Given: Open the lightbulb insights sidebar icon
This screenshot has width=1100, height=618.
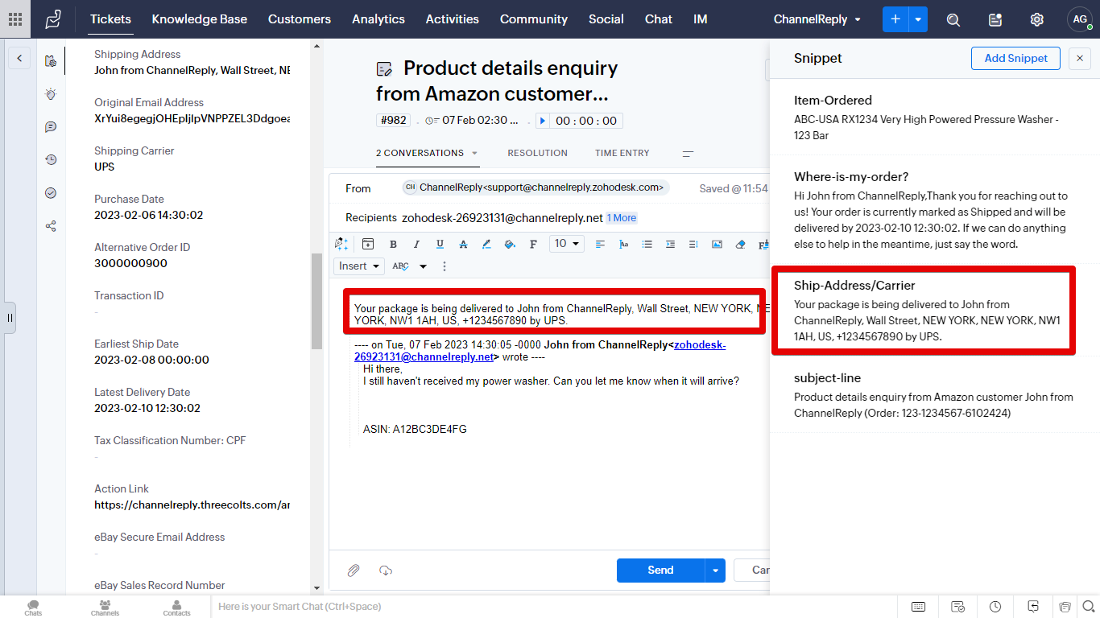Looking at the screenshot, I should point(51,94).
